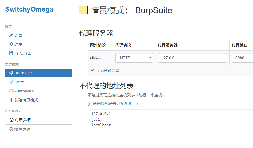Focus the 代理服务器 127.0.0.1 input field
Image resolution: width=253 pixels, height=148 pixels.
point(192,58)
